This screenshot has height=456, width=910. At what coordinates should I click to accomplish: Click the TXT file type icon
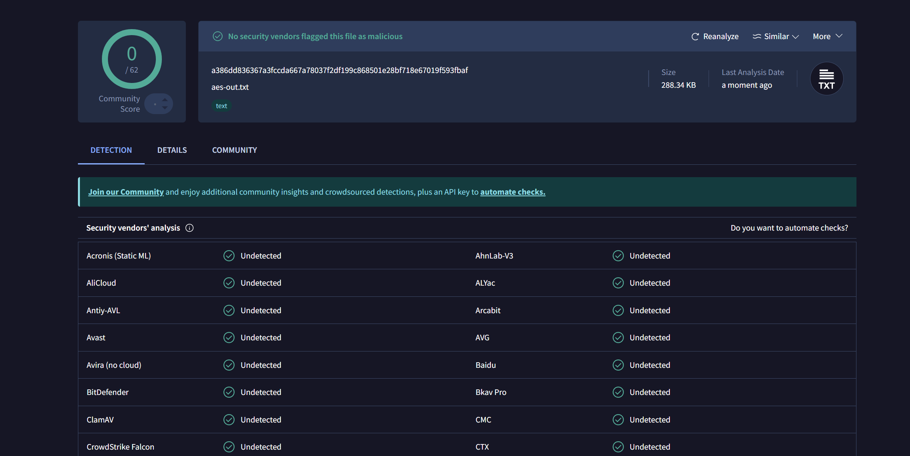[826, 79]
